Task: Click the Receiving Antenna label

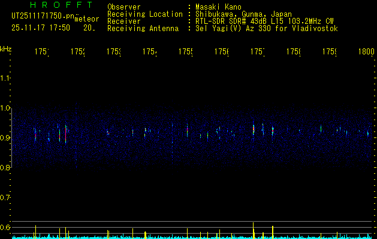Action: 143,29
